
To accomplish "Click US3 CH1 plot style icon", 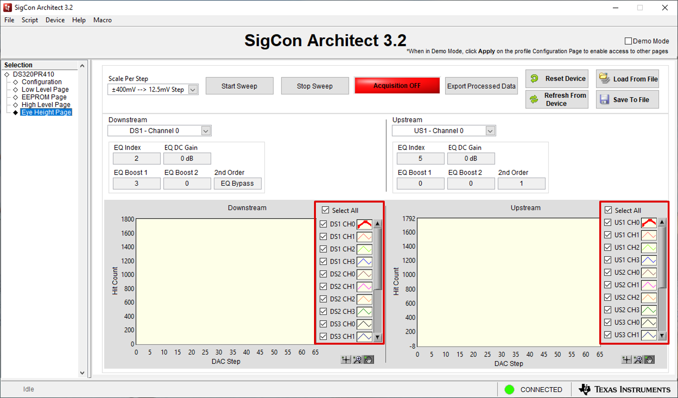I will [649, 335].
